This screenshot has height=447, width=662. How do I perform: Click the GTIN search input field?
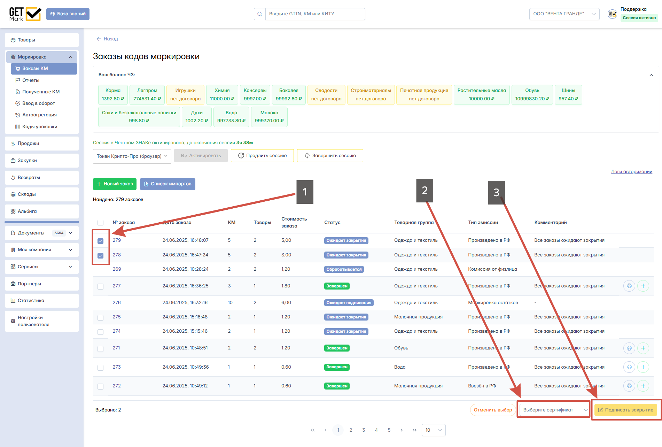(x=315, y=14)
